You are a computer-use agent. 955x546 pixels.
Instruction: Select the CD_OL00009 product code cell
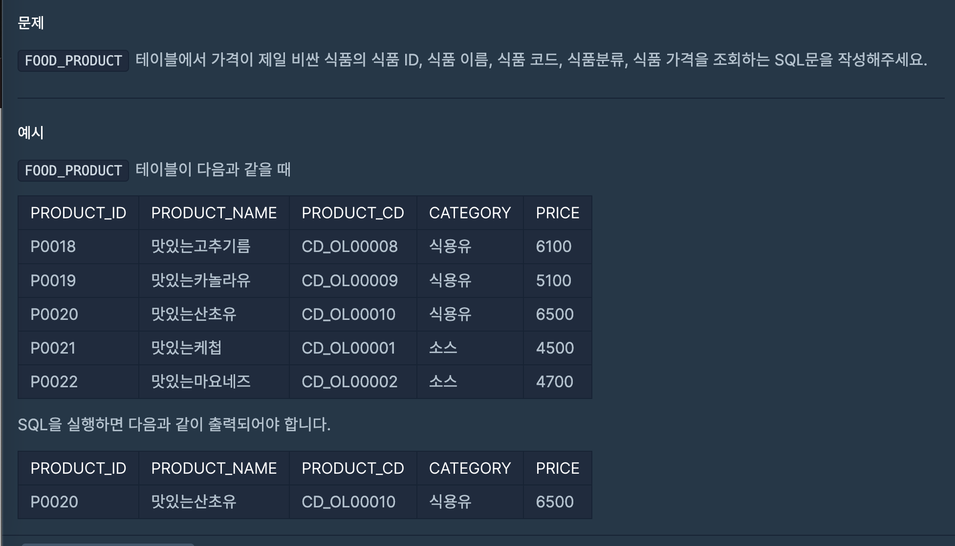(349, 281)
